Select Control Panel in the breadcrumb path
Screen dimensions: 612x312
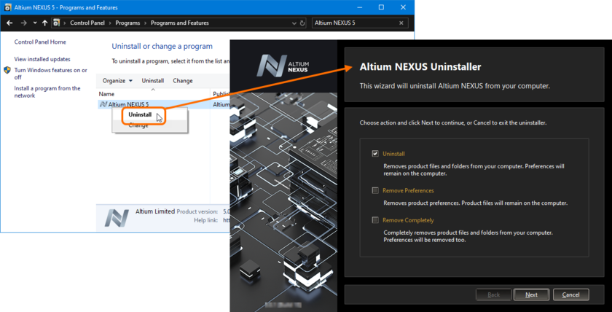pos(87,23)
